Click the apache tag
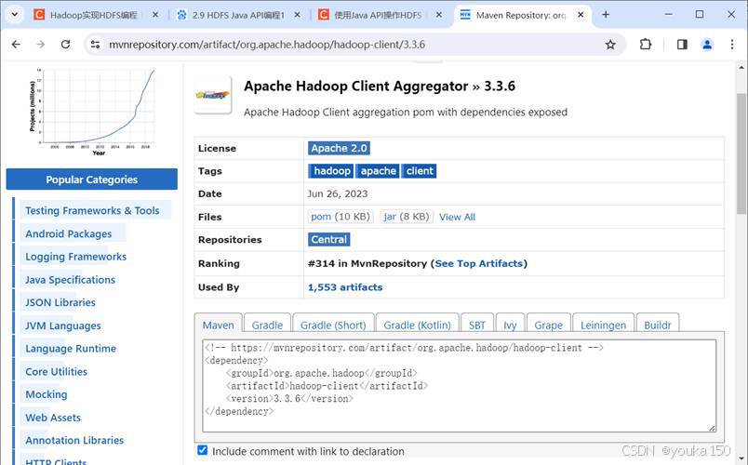748x465 pixels. click(378, 171)
